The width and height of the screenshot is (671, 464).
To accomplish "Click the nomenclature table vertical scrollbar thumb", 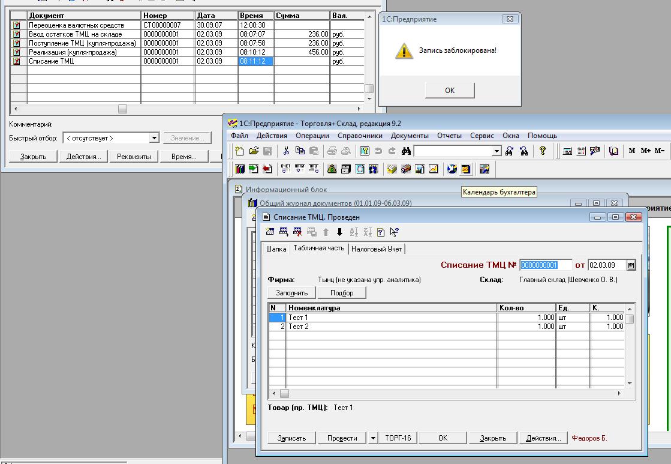I will click(630, 319).
